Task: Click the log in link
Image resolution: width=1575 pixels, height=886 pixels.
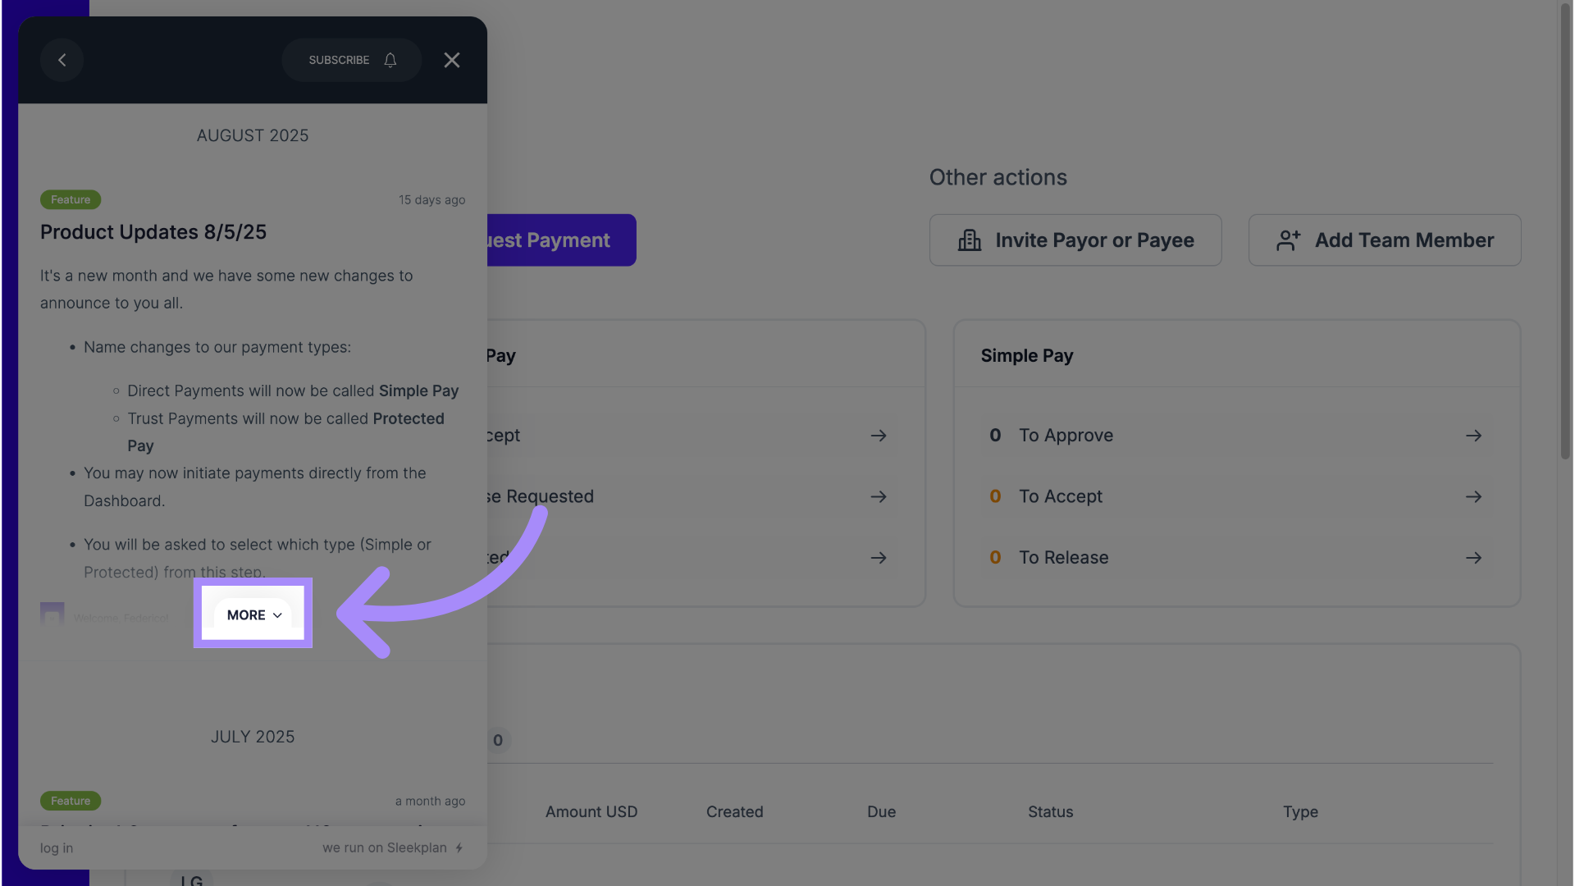Action: click(x=57, y=848)
